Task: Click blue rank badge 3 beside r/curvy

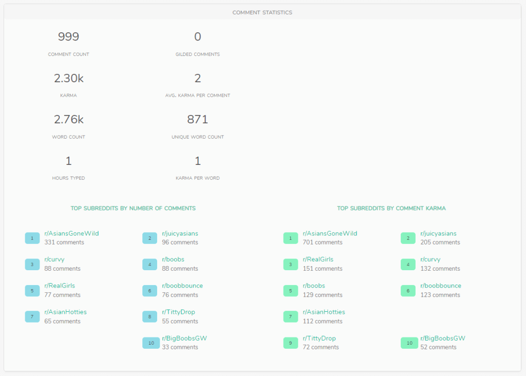Action: coord(32,265)
